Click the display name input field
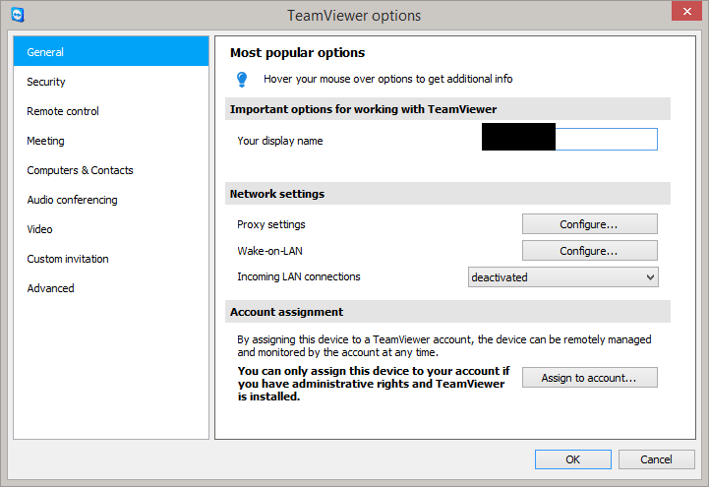 [569, 140]
